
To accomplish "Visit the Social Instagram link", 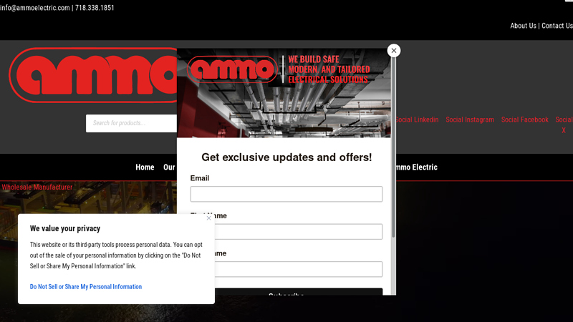I will tap(470, 119).
